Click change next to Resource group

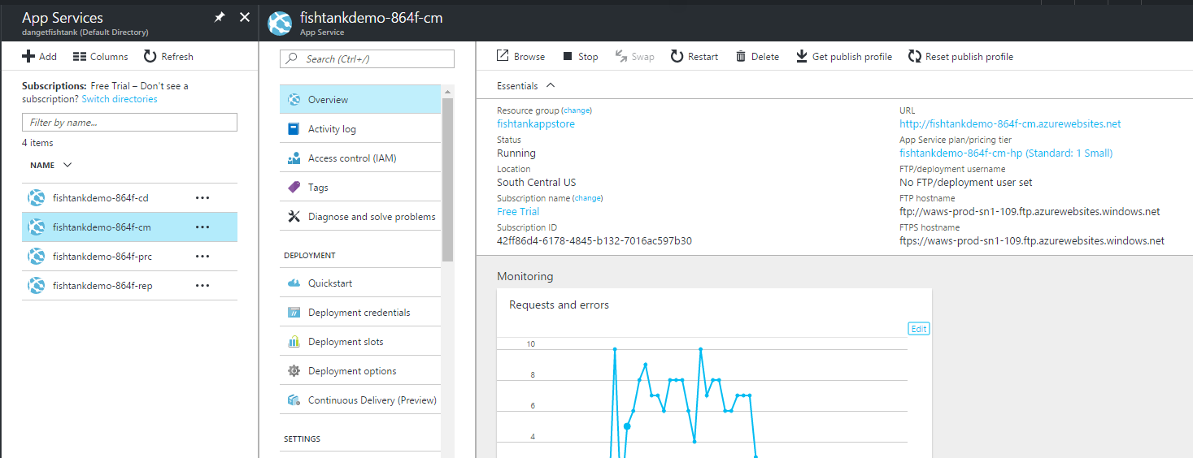point(577,110)
